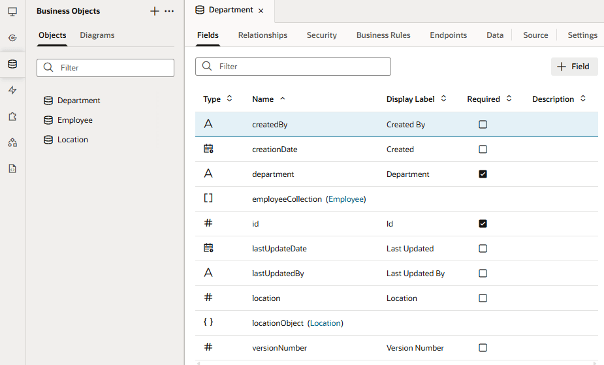Click the plus icon to add business object
Screen dimensions: 604x365
[155, 11]
